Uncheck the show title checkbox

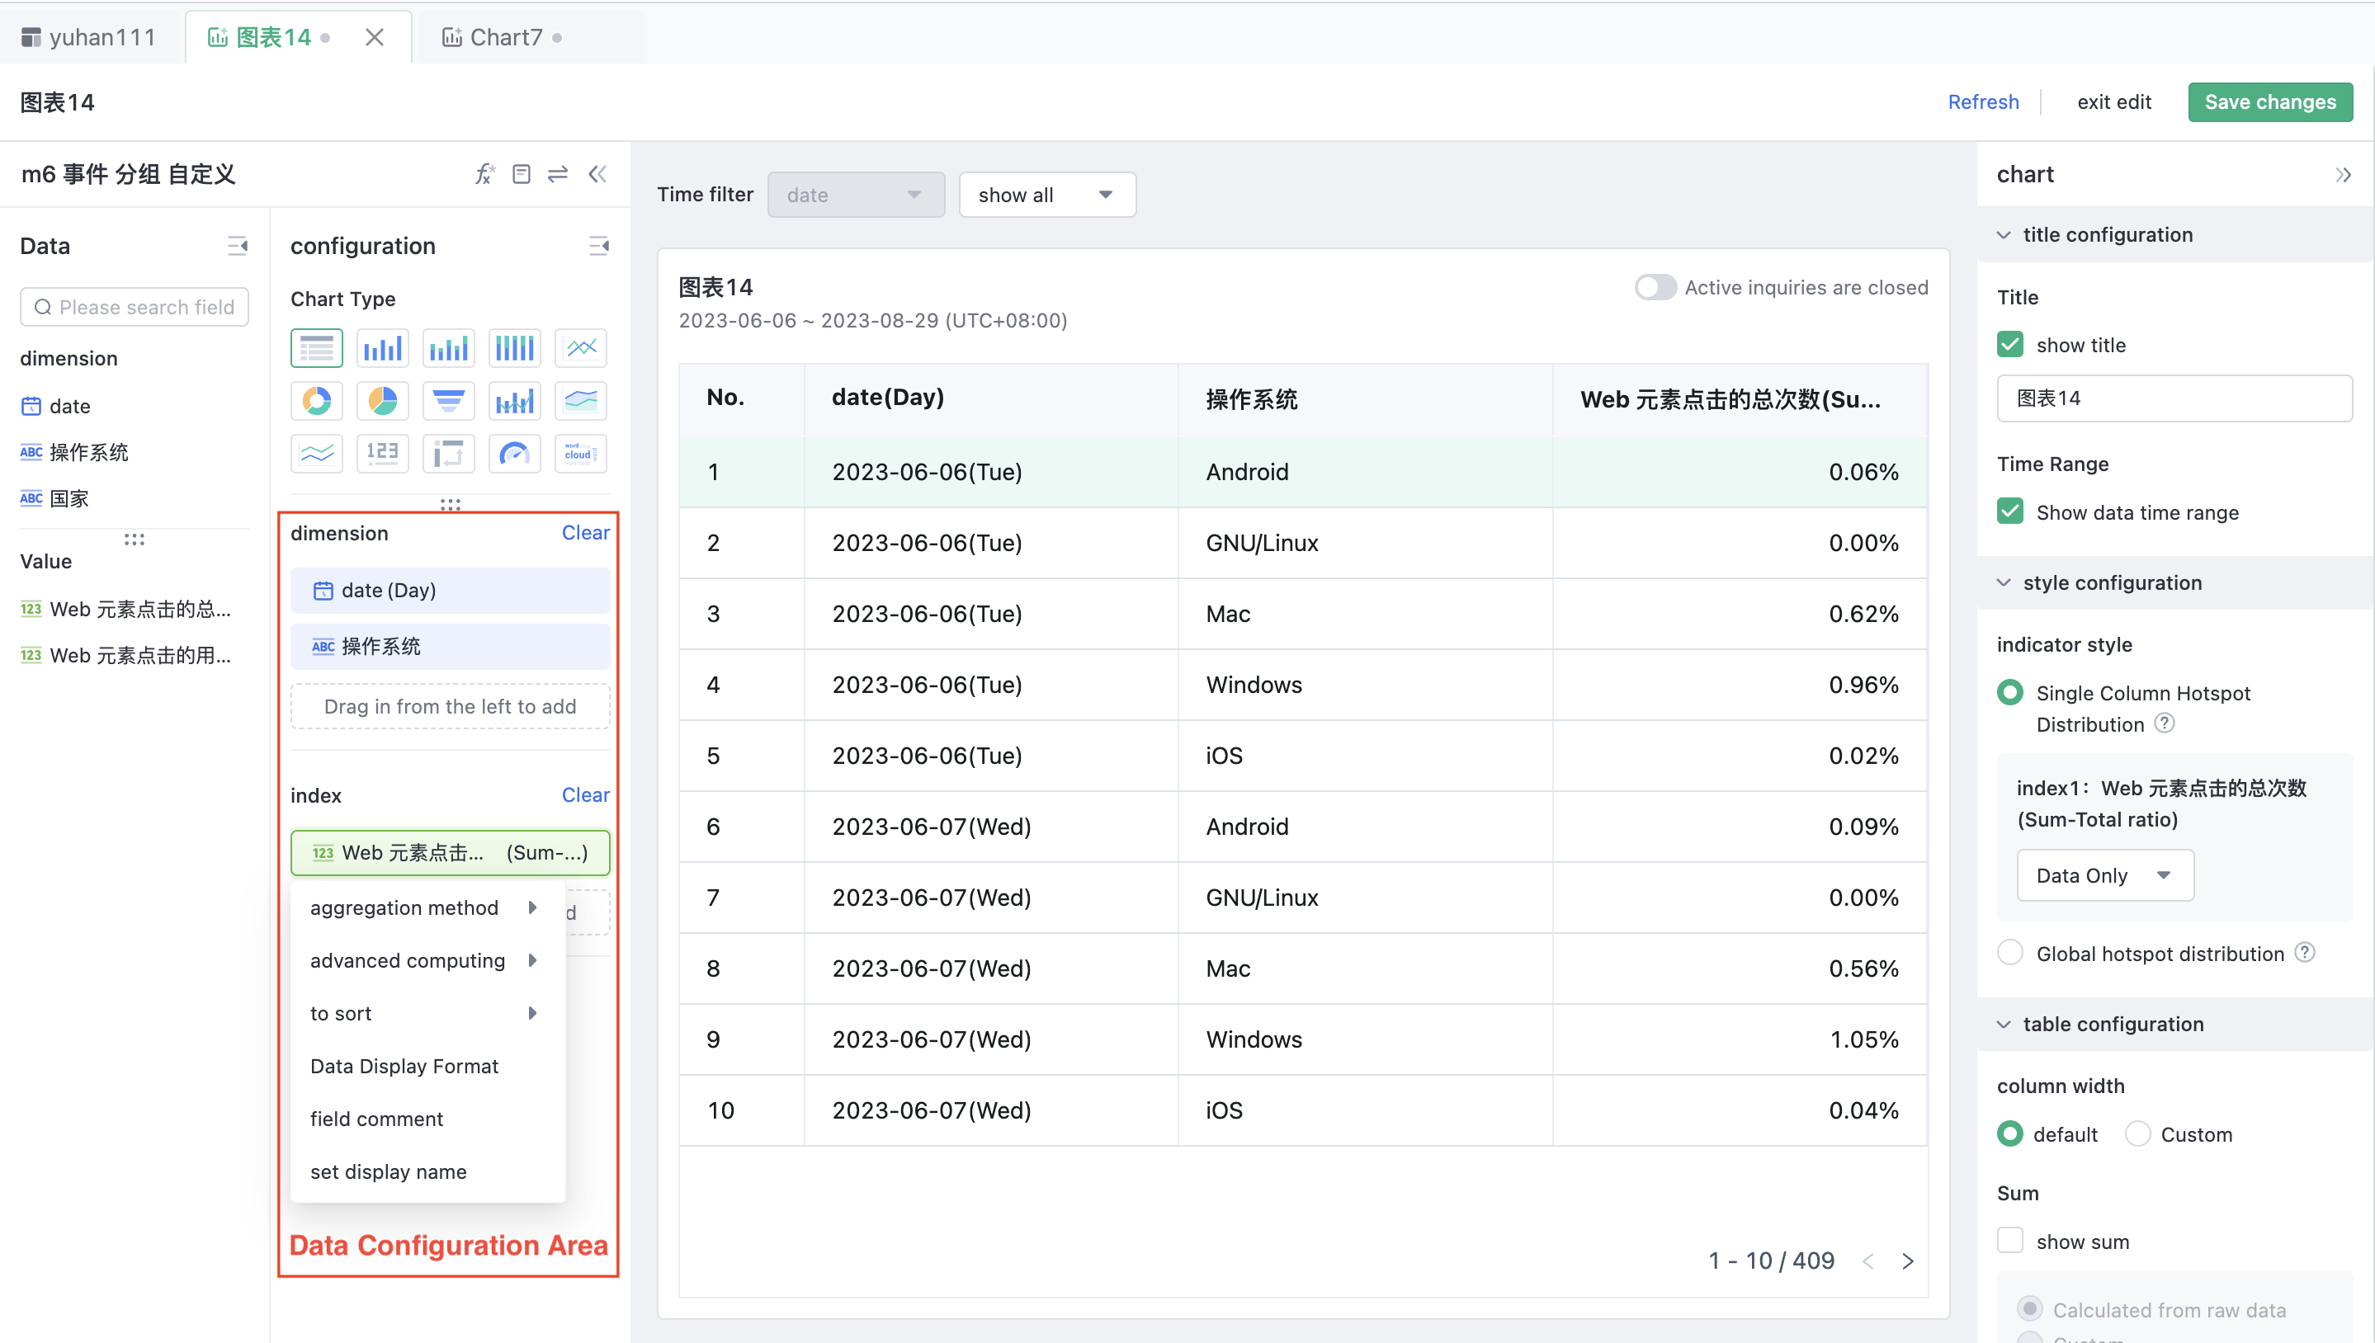[x=2011, y=344]
